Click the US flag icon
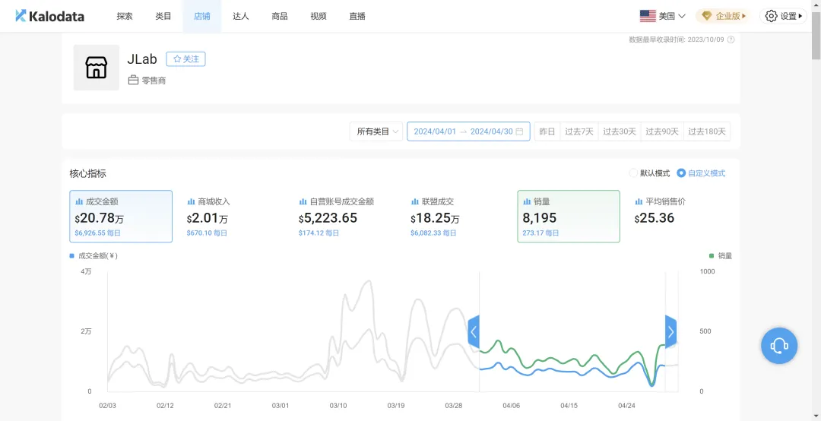 click(x=648, y=16)
